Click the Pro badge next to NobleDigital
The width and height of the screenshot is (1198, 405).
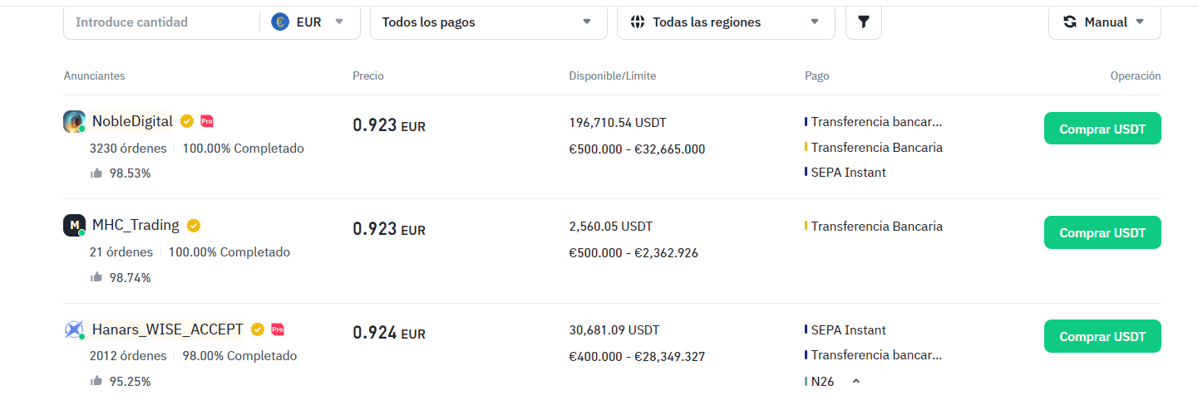pyautogui.click(x=207, y=121)
